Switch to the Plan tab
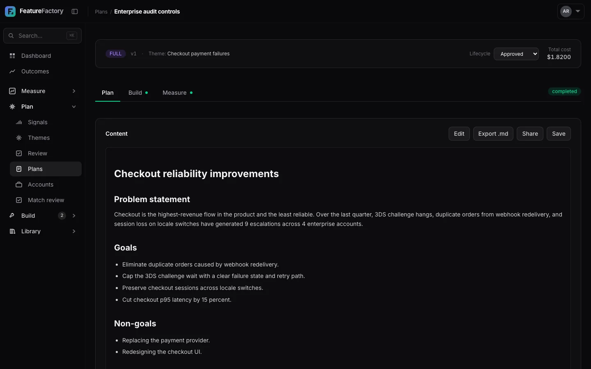 click(x=108, y=93)
